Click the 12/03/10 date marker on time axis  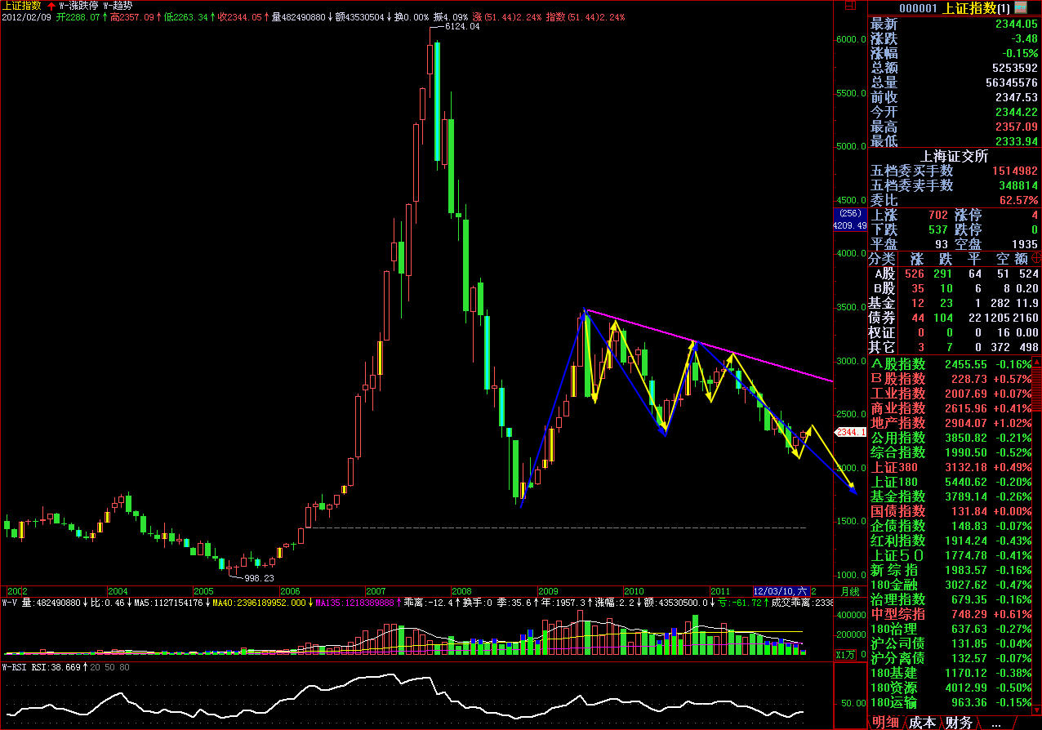click(x=780, y=590)
